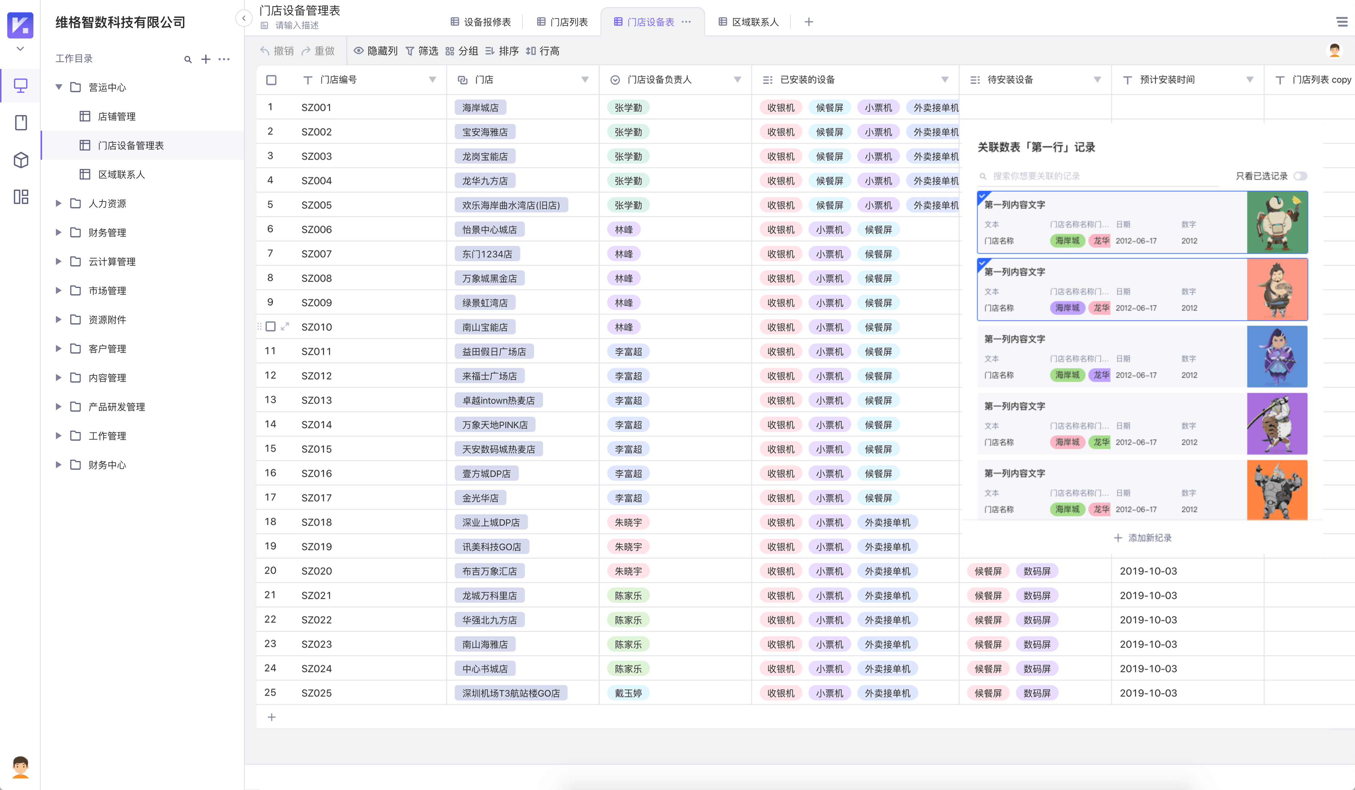The width and height of the screenshot is (1355, 790).
Task: Click 门店设备管理表 in sidebar
Action: 142,145
